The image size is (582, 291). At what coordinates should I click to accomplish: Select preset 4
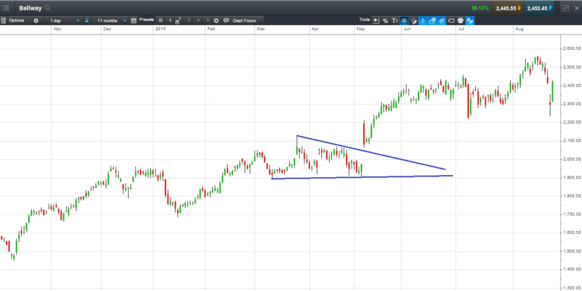[199, 20]
